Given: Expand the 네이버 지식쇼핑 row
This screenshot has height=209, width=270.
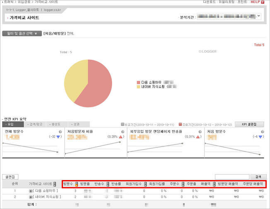Looking at the screenshot, I should pyautogui.click(x=31, y=197).
